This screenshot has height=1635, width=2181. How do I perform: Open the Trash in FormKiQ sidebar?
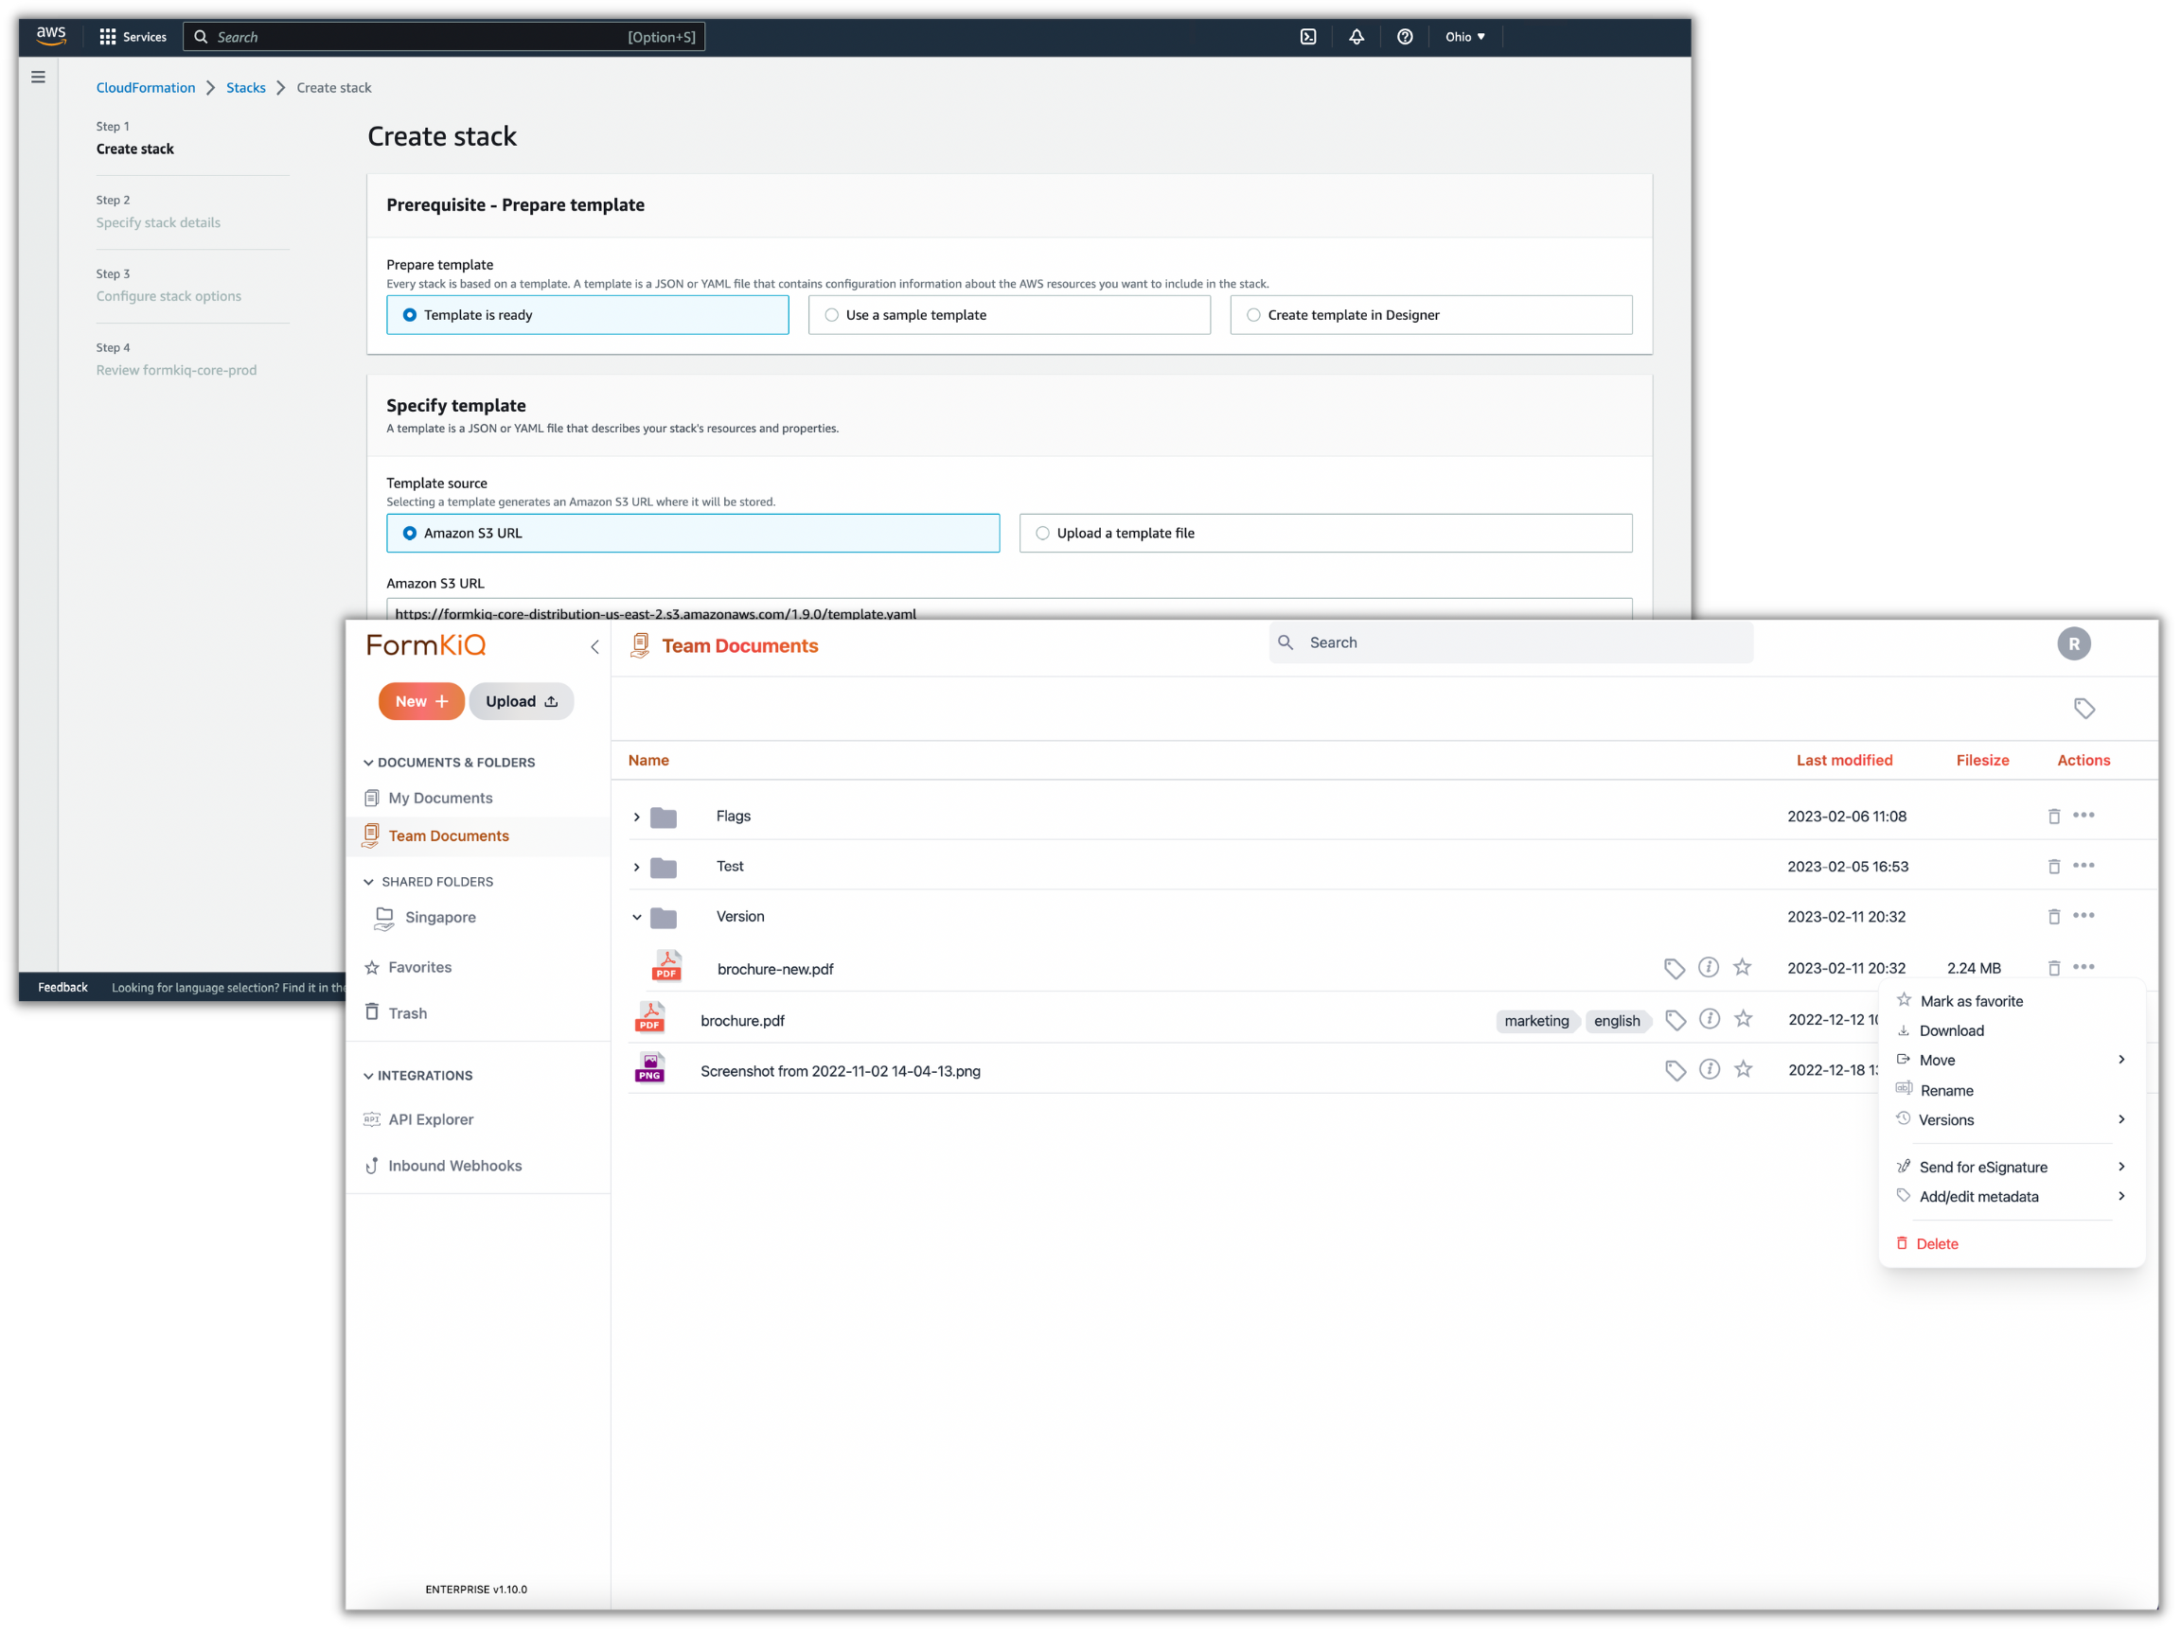(x=408, y=1012)
